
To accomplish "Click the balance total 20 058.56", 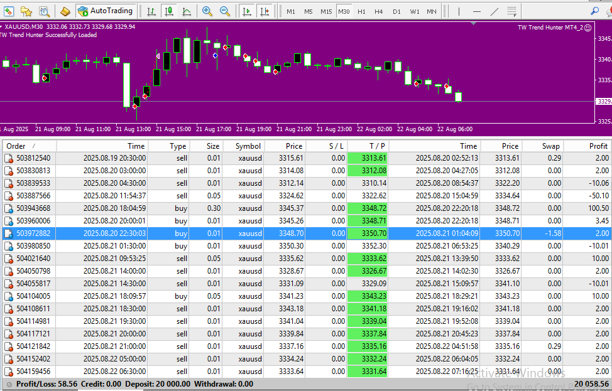I will [x=592, y=384].
